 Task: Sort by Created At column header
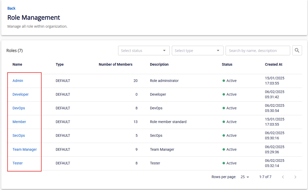(x=273, y=64)
